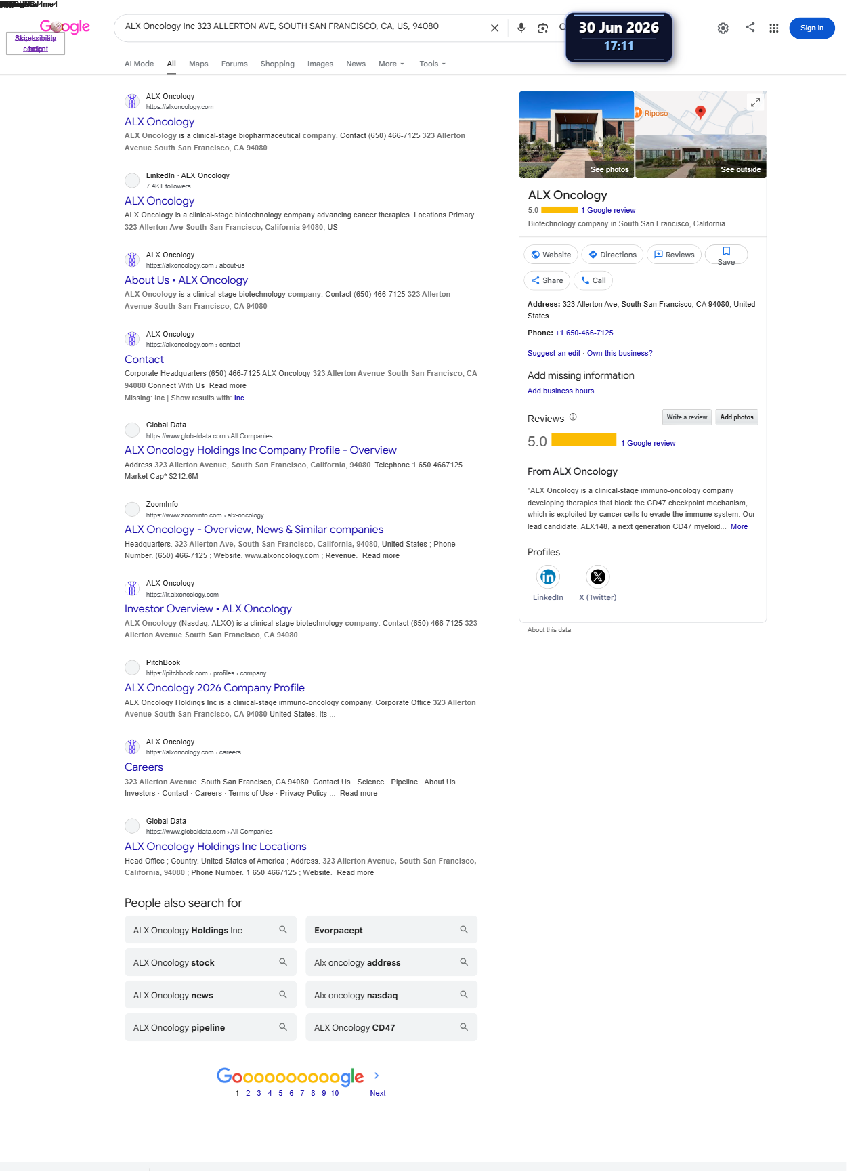Go to results page 10

pos(335,1093)
